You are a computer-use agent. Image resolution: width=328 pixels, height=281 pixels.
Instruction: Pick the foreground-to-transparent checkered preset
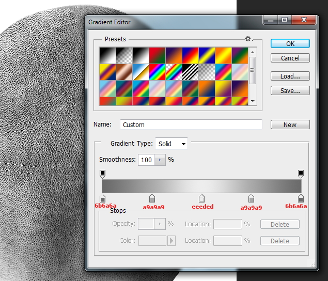[x=124, y=55]
